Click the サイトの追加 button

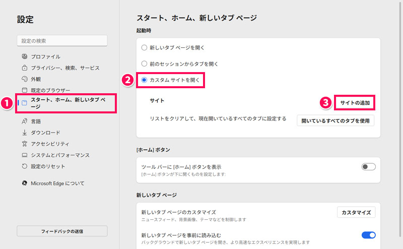click(x=355, y=103)
